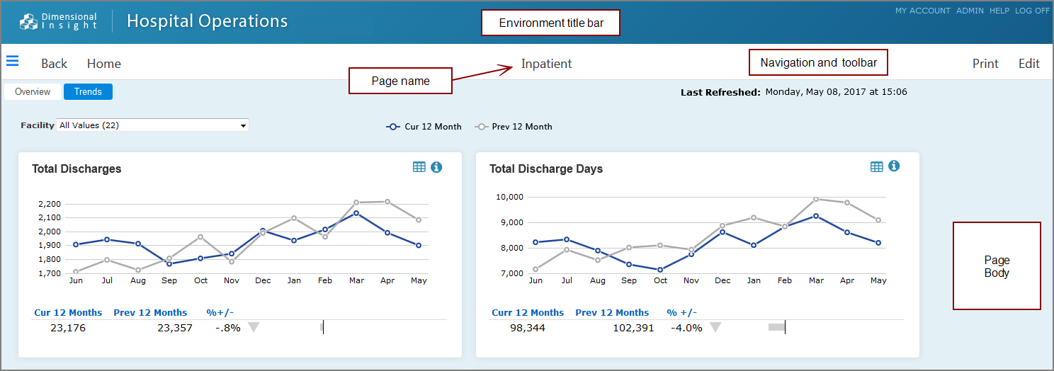
Task: Click the Log Off link
Action: click(1032, 11)
